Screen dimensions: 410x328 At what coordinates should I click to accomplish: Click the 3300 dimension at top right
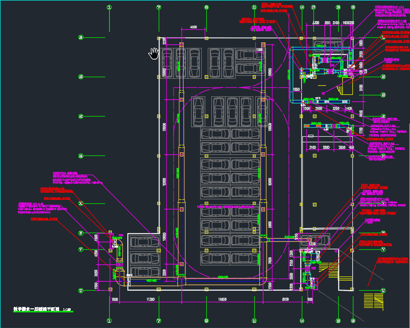[315, 23]
